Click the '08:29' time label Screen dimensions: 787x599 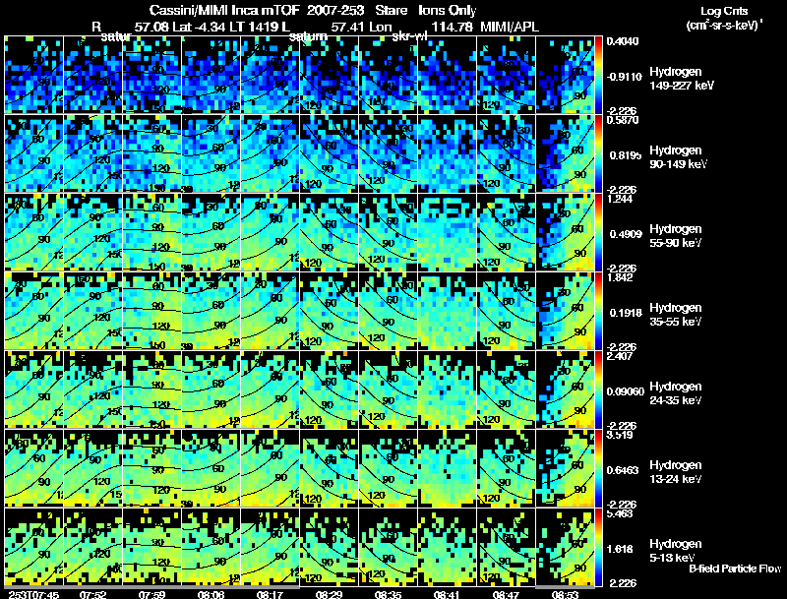click(329, 594)
